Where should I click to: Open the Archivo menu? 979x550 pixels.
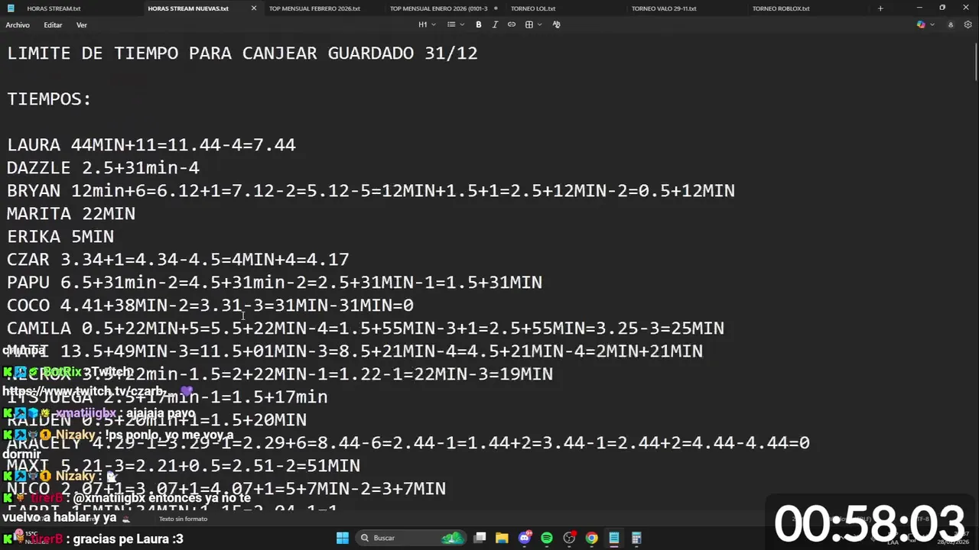coord(18,25)
